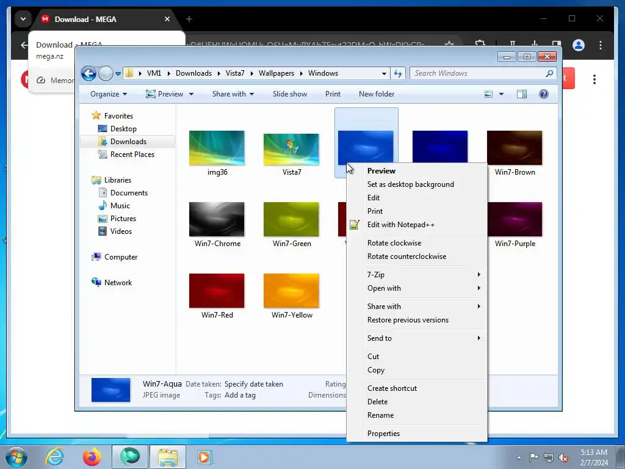The width and height of the screenshot is (625, 469).
Task: Select Wallpapers in address breadcrumb
Action: pyautogui.click(x=276, y=73)
